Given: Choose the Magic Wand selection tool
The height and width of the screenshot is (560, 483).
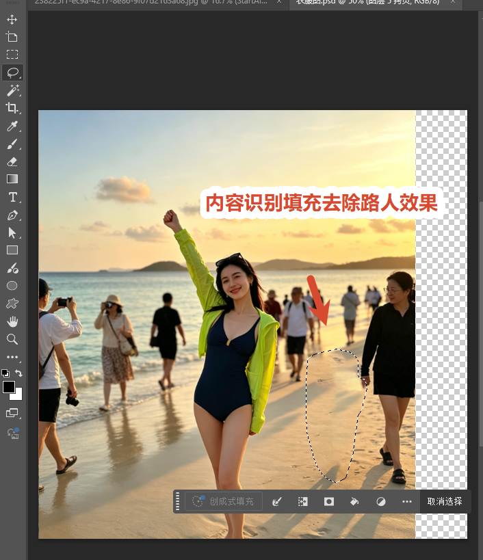Looking at the screenshot, I should click(x=13, y=90).
